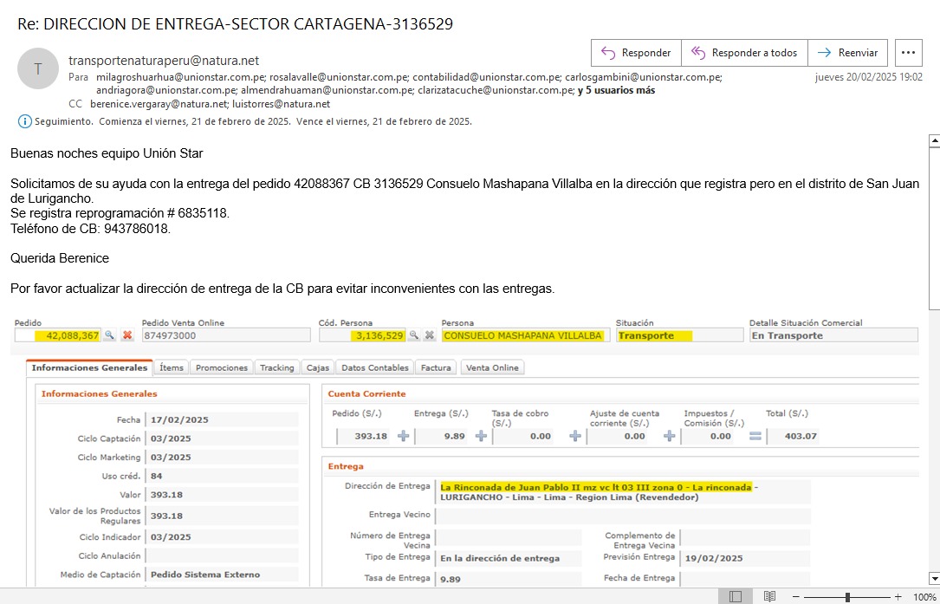The height and width of the screenshot is (604, 940).
Task: Select the Factura tab
Action: [436, 367]
